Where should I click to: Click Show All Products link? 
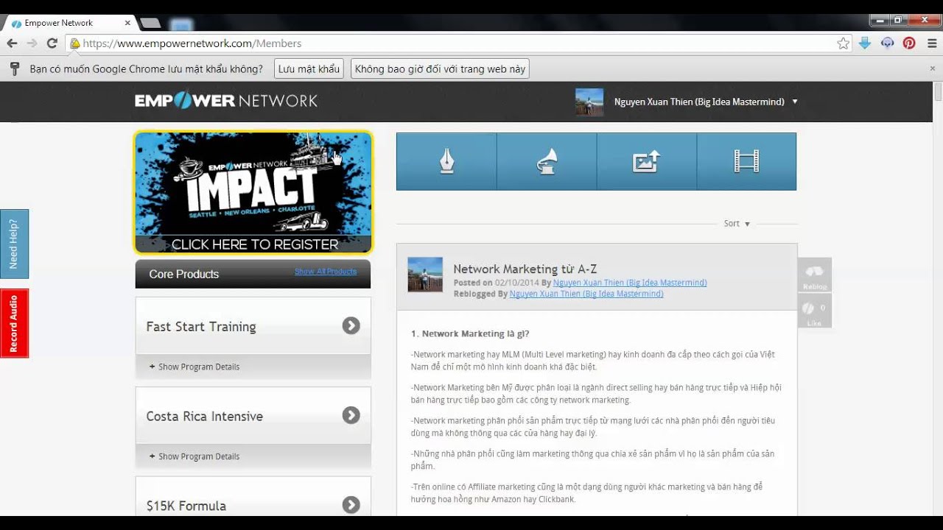[326, 272]
